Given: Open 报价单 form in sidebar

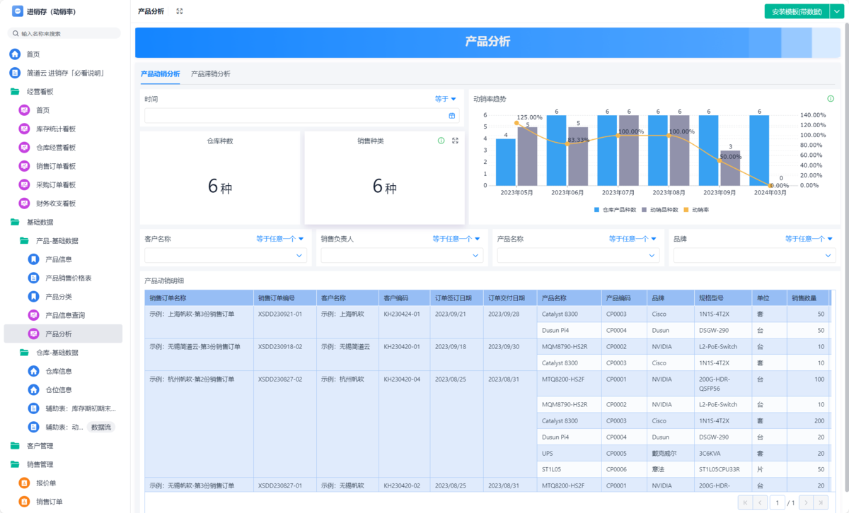Looking at the screenshot, I should pos(46,483).
